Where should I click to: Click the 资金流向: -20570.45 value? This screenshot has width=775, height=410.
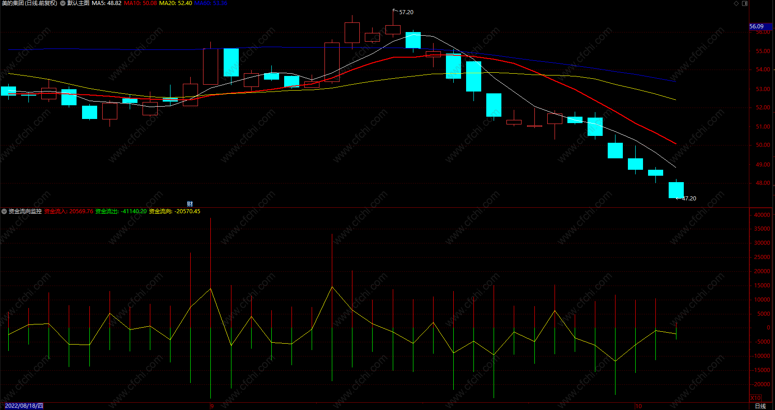[175, 211]
